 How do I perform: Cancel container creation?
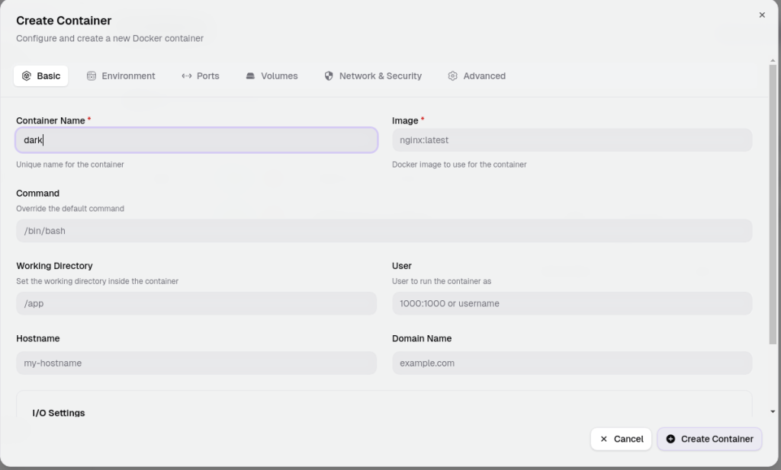coord(621,439)
